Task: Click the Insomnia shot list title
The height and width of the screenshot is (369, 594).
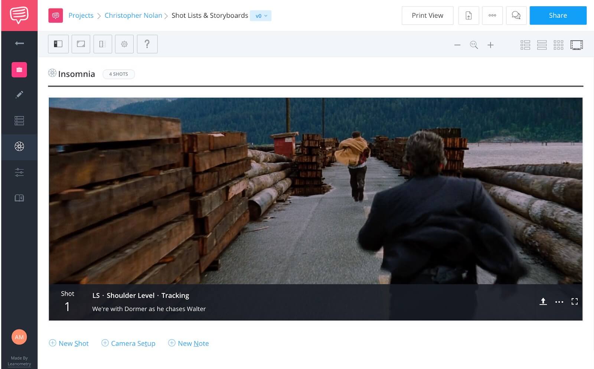Action: click(76, 74)
